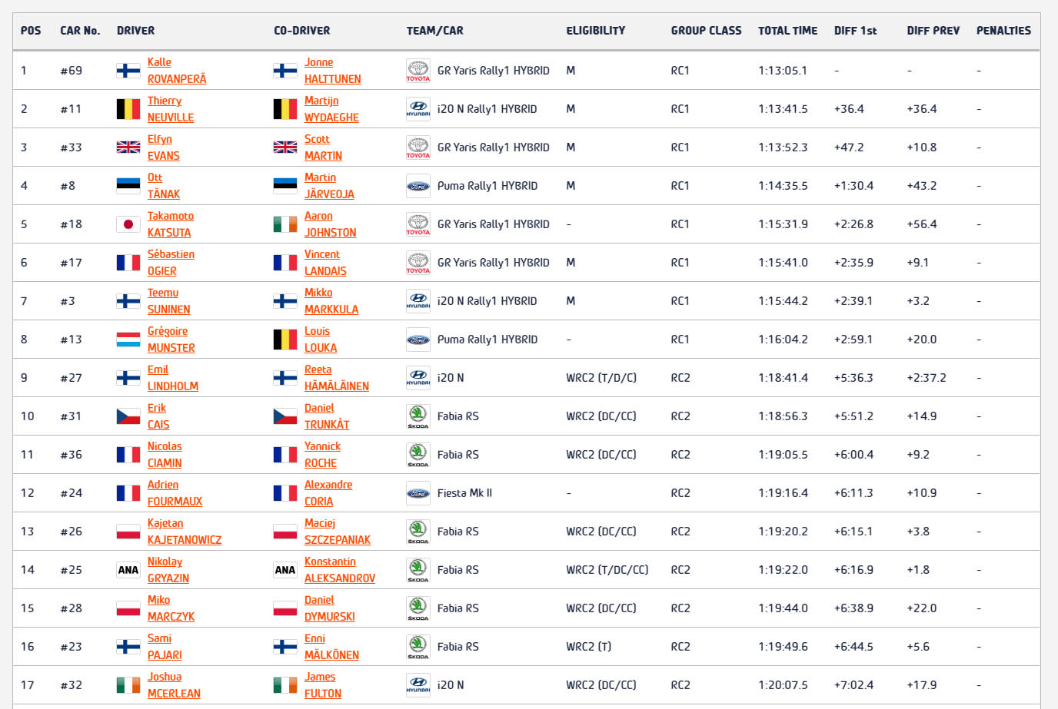Screen dimensions: 1058x709
Task: Click the eligibility WRC2 (T) in Pajari's row
Action: tap(589, 647)
